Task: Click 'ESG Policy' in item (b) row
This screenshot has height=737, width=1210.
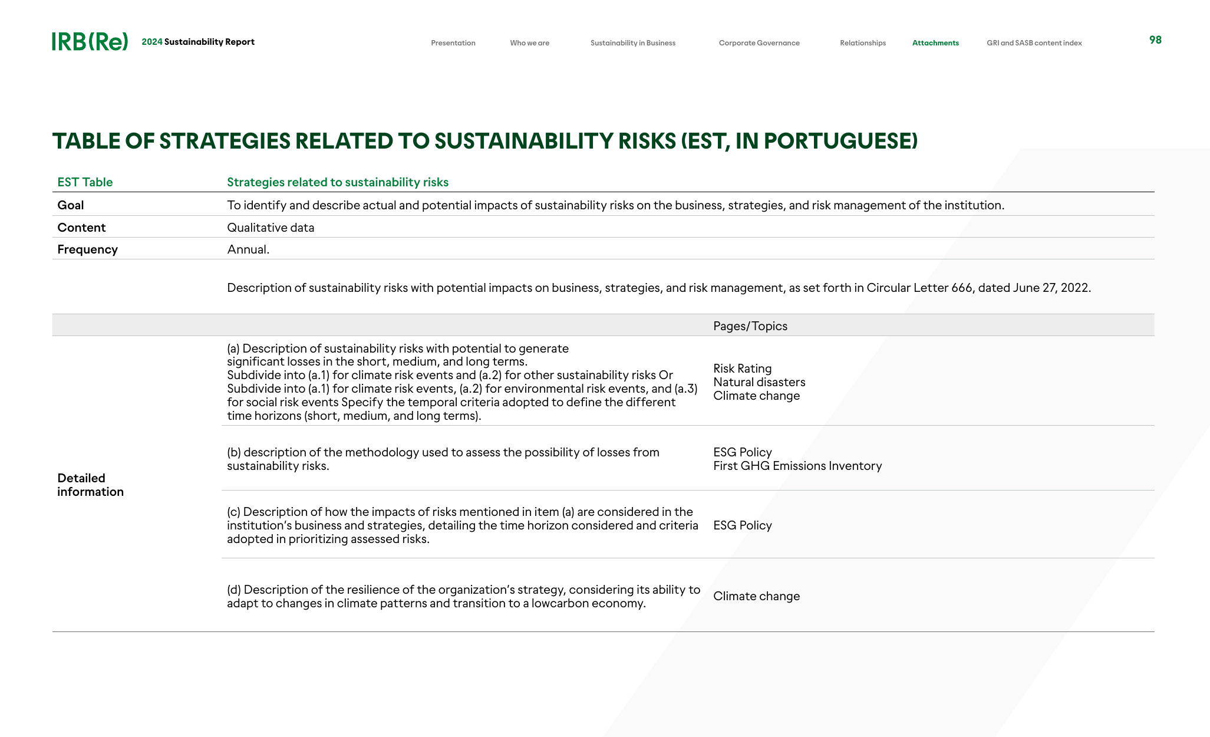Action: click(x=742, y=452)
